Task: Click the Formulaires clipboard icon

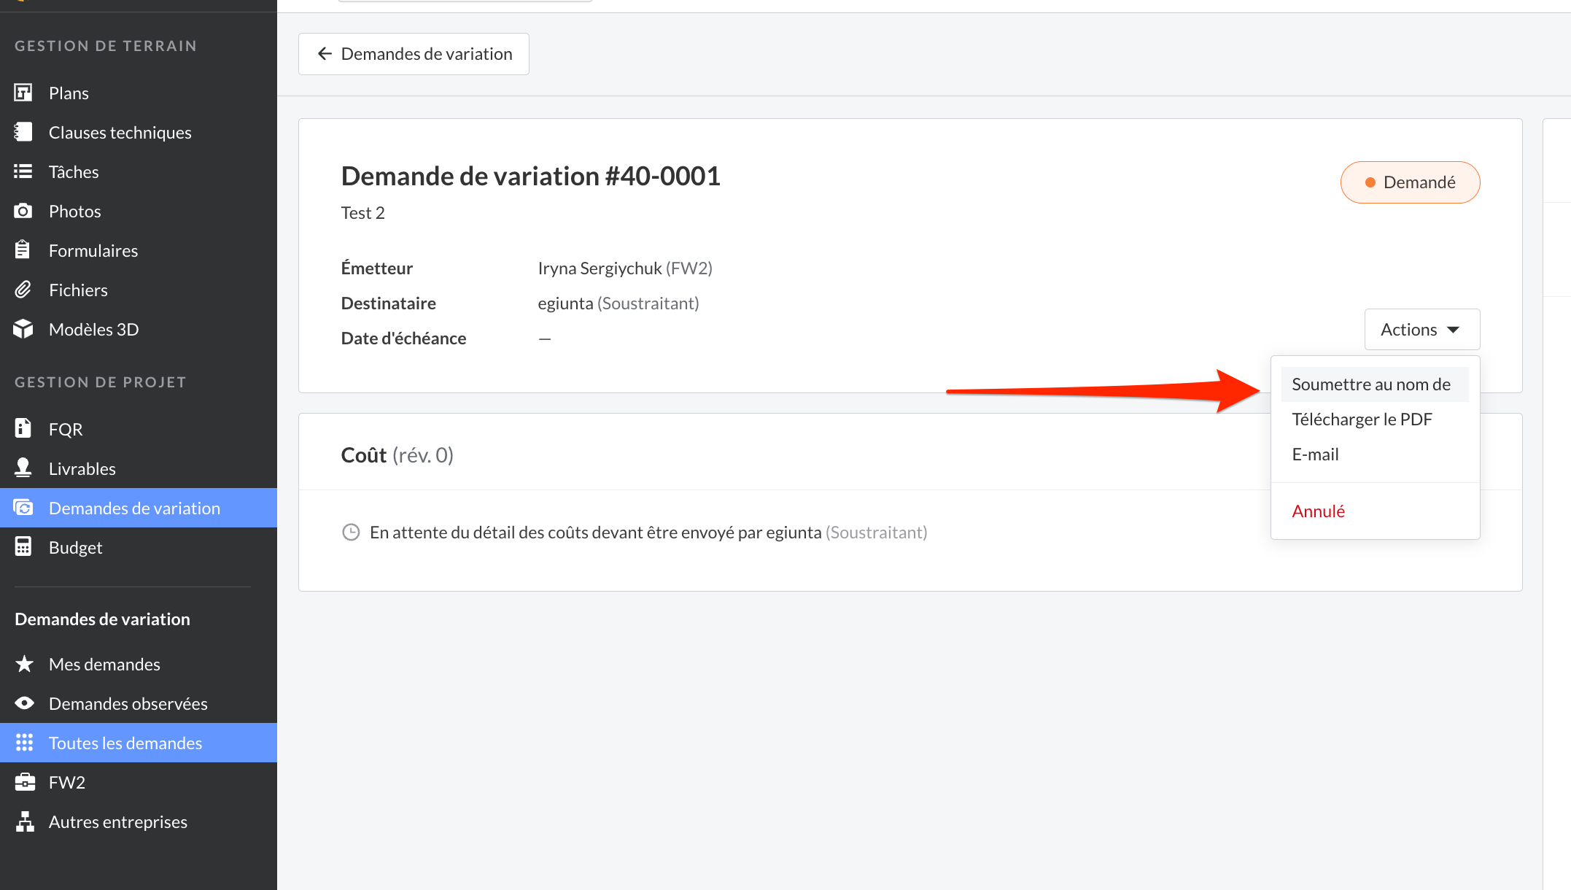Action: 23,250
